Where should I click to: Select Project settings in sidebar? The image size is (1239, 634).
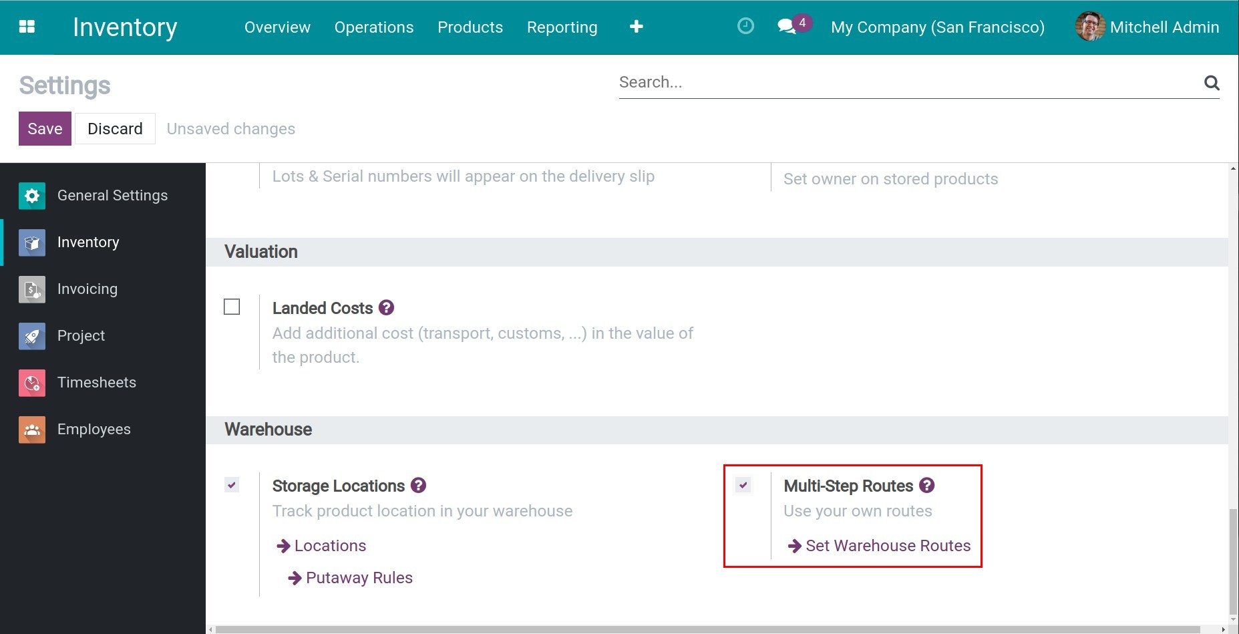coord(103,336)
